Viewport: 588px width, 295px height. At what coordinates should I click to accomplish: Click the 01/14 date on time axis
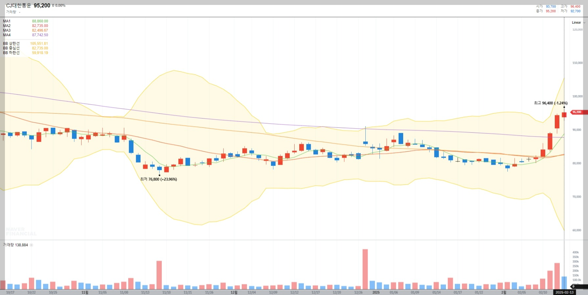(x=436, y=292)
